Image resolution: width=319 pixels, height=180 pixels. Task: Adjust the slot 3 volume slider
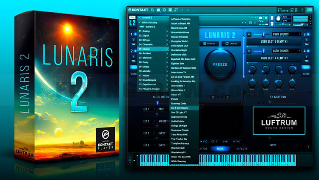pos(263,34)
